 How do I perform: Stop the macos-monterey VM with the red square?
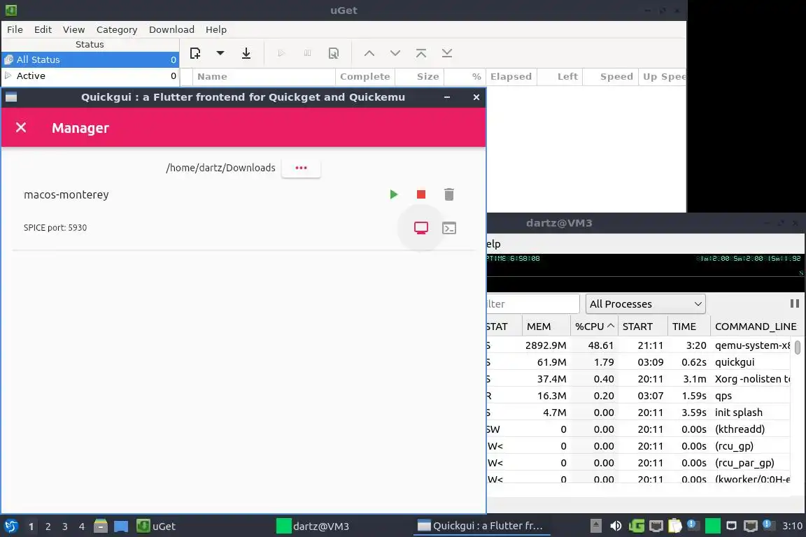[x=421, y=194]
